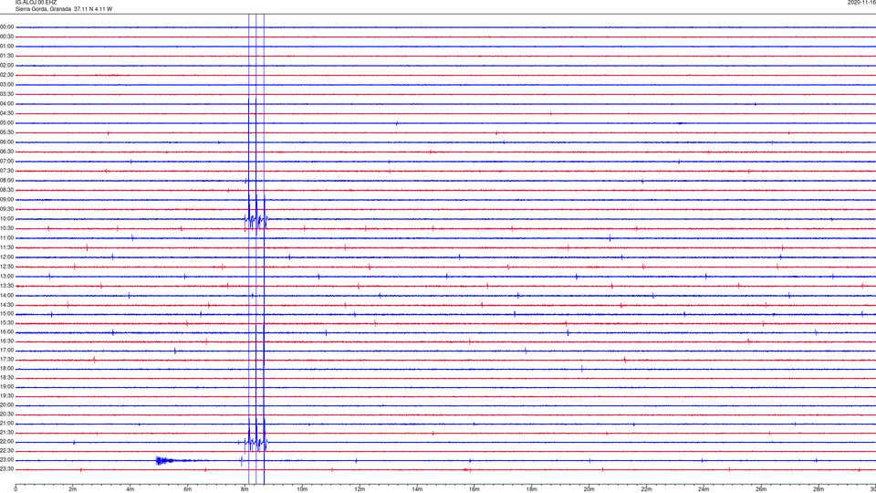Select the 4m x-axis tick label

click(x=130, y=489)
